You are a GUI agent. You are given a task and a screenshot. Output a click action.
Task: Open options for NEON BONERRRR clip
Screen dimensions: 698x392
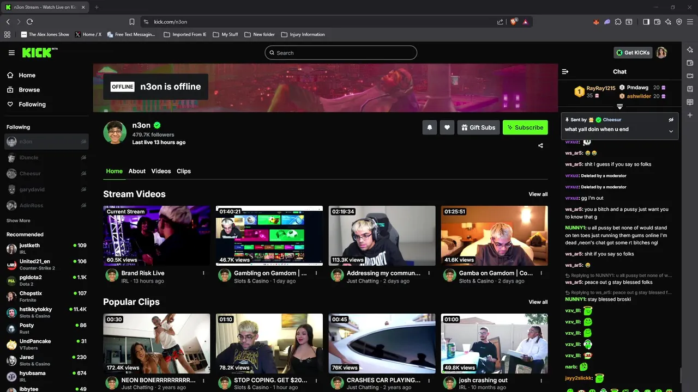[x=203, y=381]
